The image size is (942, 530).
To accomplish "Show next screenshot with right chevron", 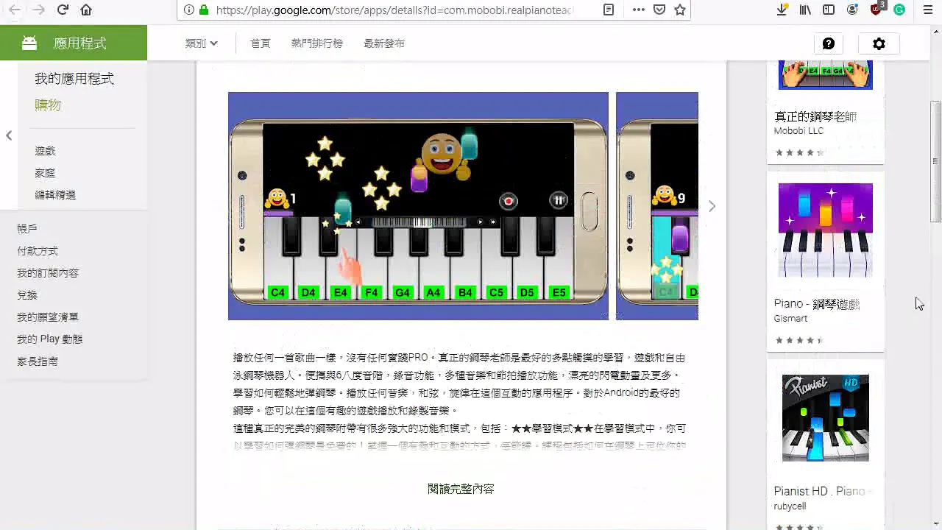I will click(712, 206).
